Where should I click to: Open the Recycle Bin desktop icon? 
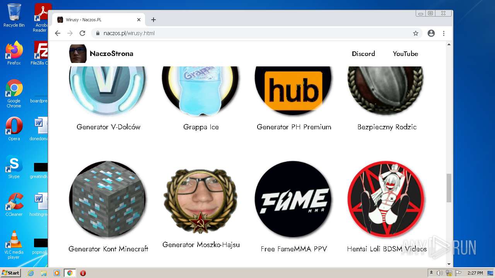pos(14,15)
